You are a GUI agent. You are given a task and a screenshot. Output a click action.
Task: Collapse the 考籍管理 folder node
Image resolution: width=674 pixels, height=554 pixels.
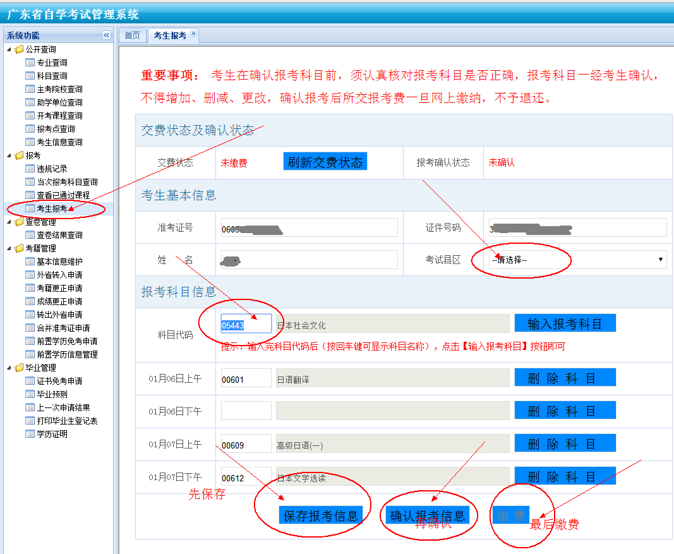tap(9, 248)
